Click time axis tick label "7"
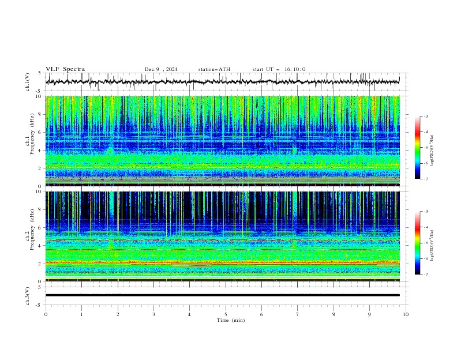This screenshot has height=353, width=457. coord(298,314)
